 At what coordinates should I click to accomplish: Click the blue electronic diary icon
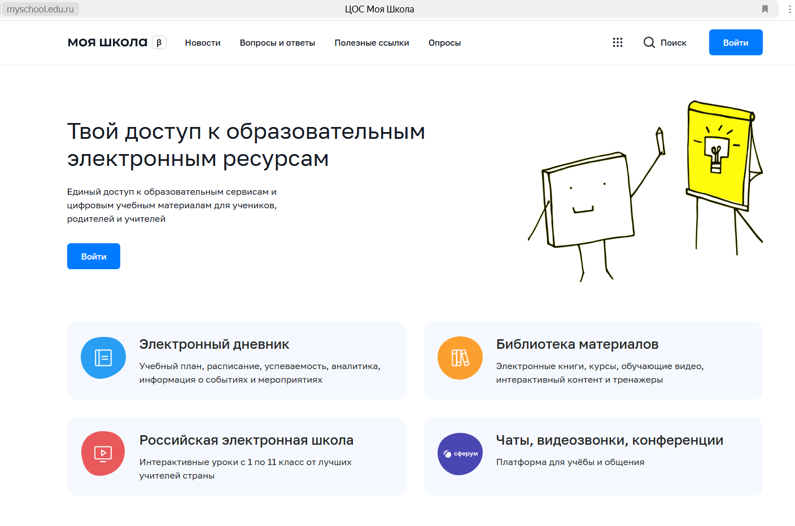(103, 358)
